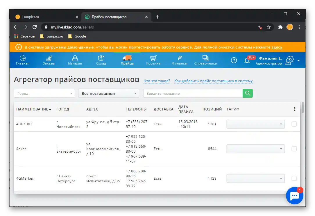The image size is (315, 216).
Task: Open the Склад section
Action: click(x=101, y=60)
